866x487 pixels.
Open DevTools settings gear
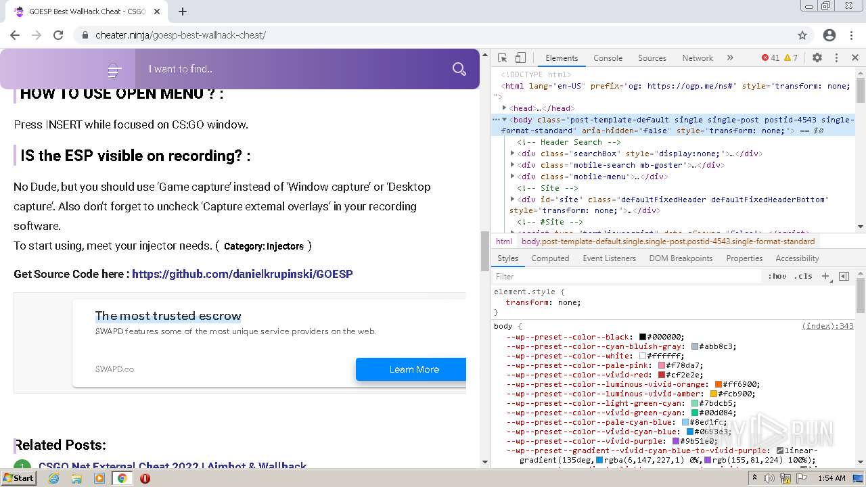[x=817, y=58]
